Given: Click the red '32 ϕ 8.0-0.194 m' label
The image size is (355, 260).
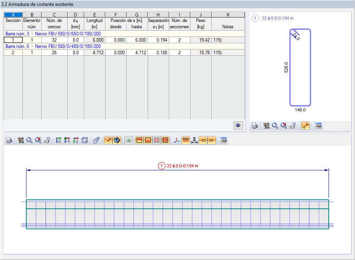Looking at the screenshot, I should click(182, 166).
